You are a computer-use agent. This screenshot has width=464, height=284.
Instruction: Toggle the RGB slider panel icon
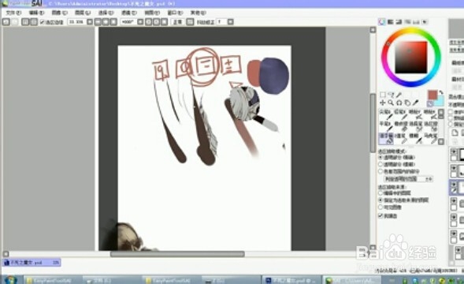tap(390, 22)
